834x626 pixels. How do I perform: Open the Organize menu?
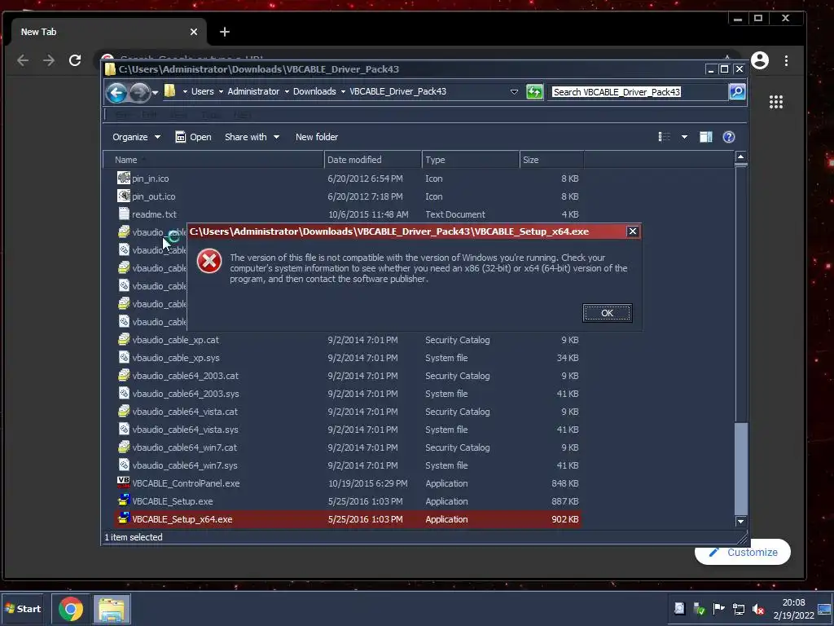(136, 137)
